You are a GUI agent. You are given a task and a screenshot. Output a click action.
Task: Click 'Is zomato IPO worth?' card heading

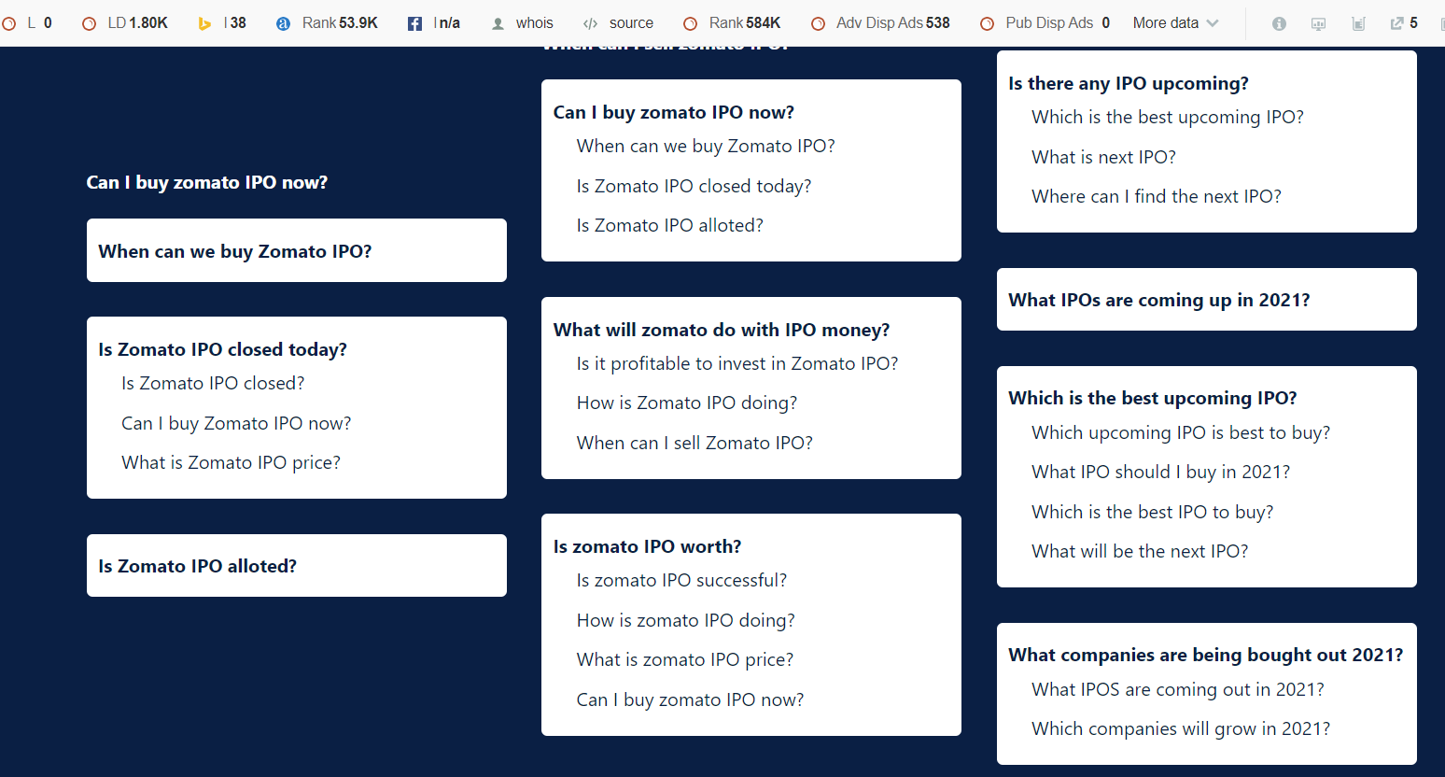tap(647, 546)
